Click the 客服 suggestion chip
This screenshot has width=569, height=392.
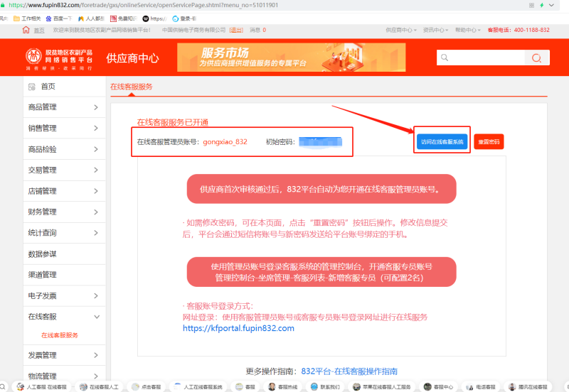245,387
